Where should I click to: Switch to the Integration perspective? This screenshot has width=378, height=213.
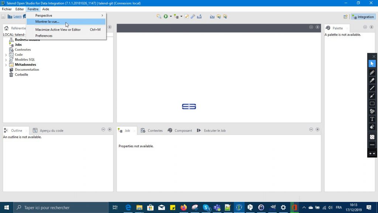[x=363, y=17]
